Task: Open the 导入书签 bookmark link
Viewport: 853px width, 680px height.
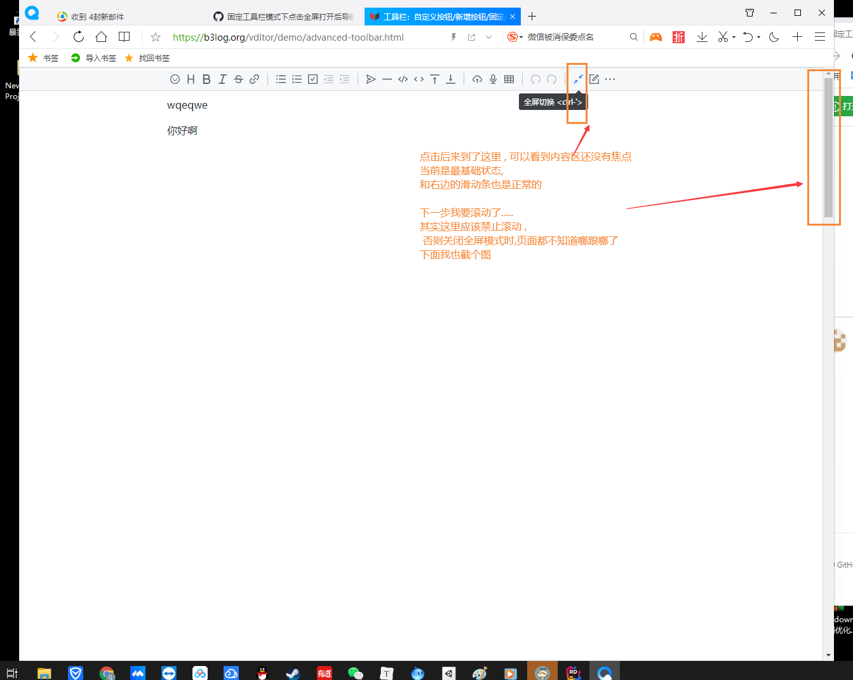Action: click(93, 57)
